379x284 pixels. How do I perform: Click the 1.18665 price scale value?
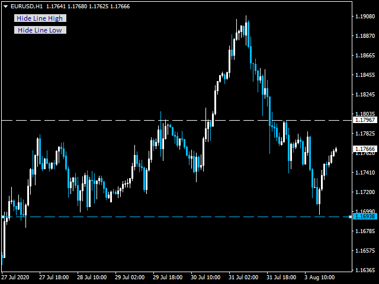365,56
